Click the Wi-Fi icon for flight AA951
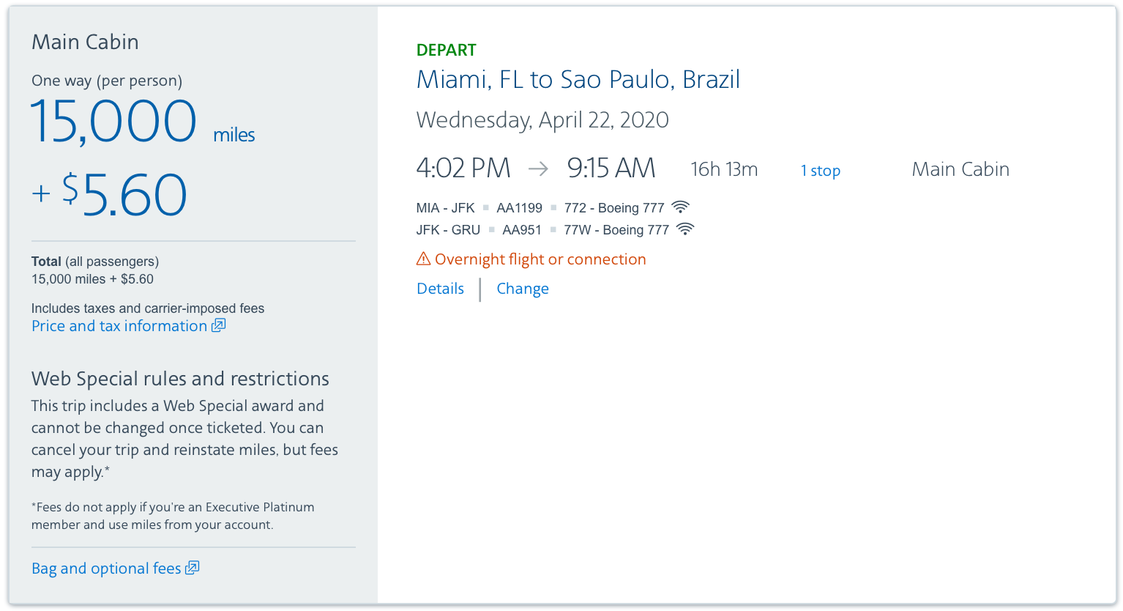The height and width of the screenshot is (611, 1123). (x=685, y=229)
